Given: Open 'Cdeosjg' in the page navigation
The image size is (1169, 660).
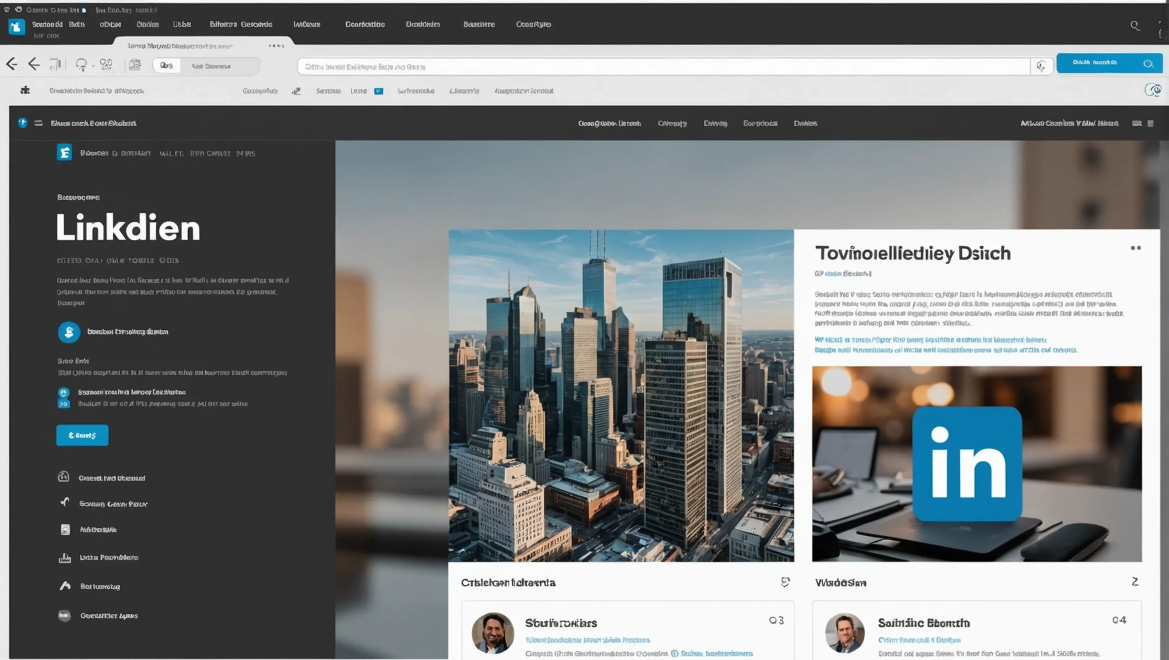Looking at the screenshot, I should tap(672, 123).
